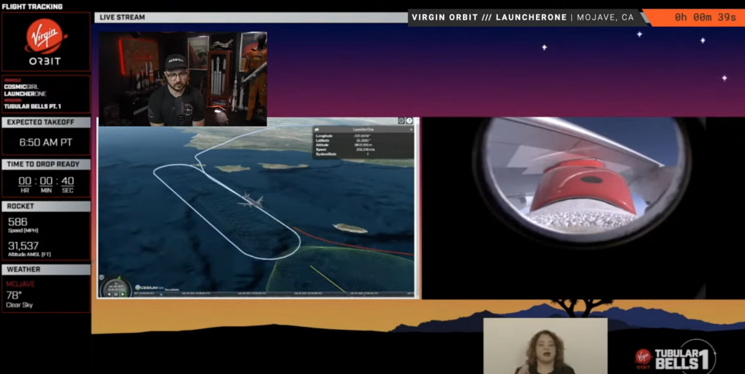
Task: Click the WEATHER panel header
Action: point(46,269)
